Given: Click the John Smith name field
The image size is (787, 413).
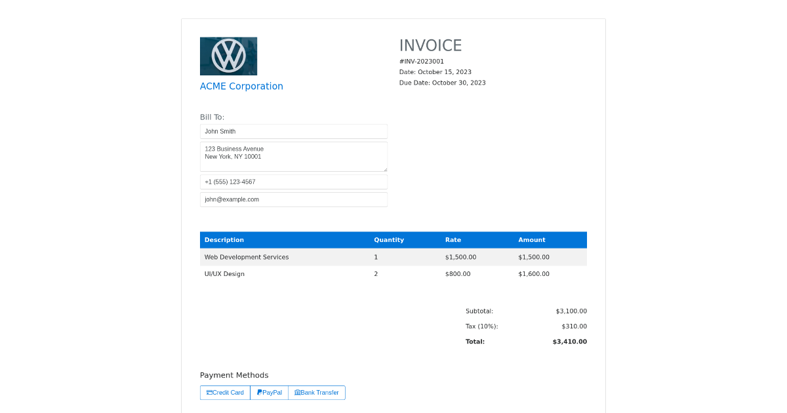Looking at the screenshot, I should [x=293, y=131].
